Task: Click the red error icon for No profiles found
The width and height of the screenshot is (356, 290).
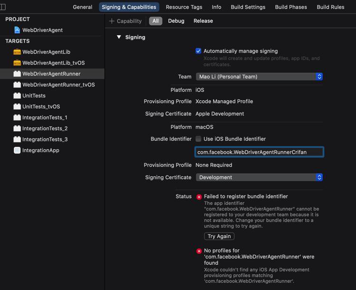Action: coord(199,251)
